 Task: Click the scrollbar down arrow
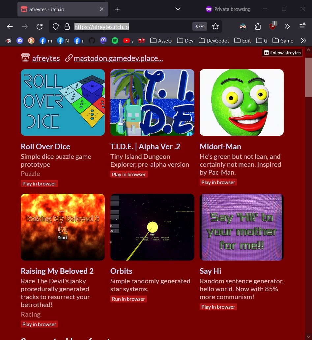coord(308,336)
